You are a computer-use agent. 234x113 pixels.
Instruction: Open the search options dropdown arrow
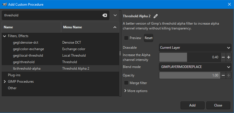(115, 15)
